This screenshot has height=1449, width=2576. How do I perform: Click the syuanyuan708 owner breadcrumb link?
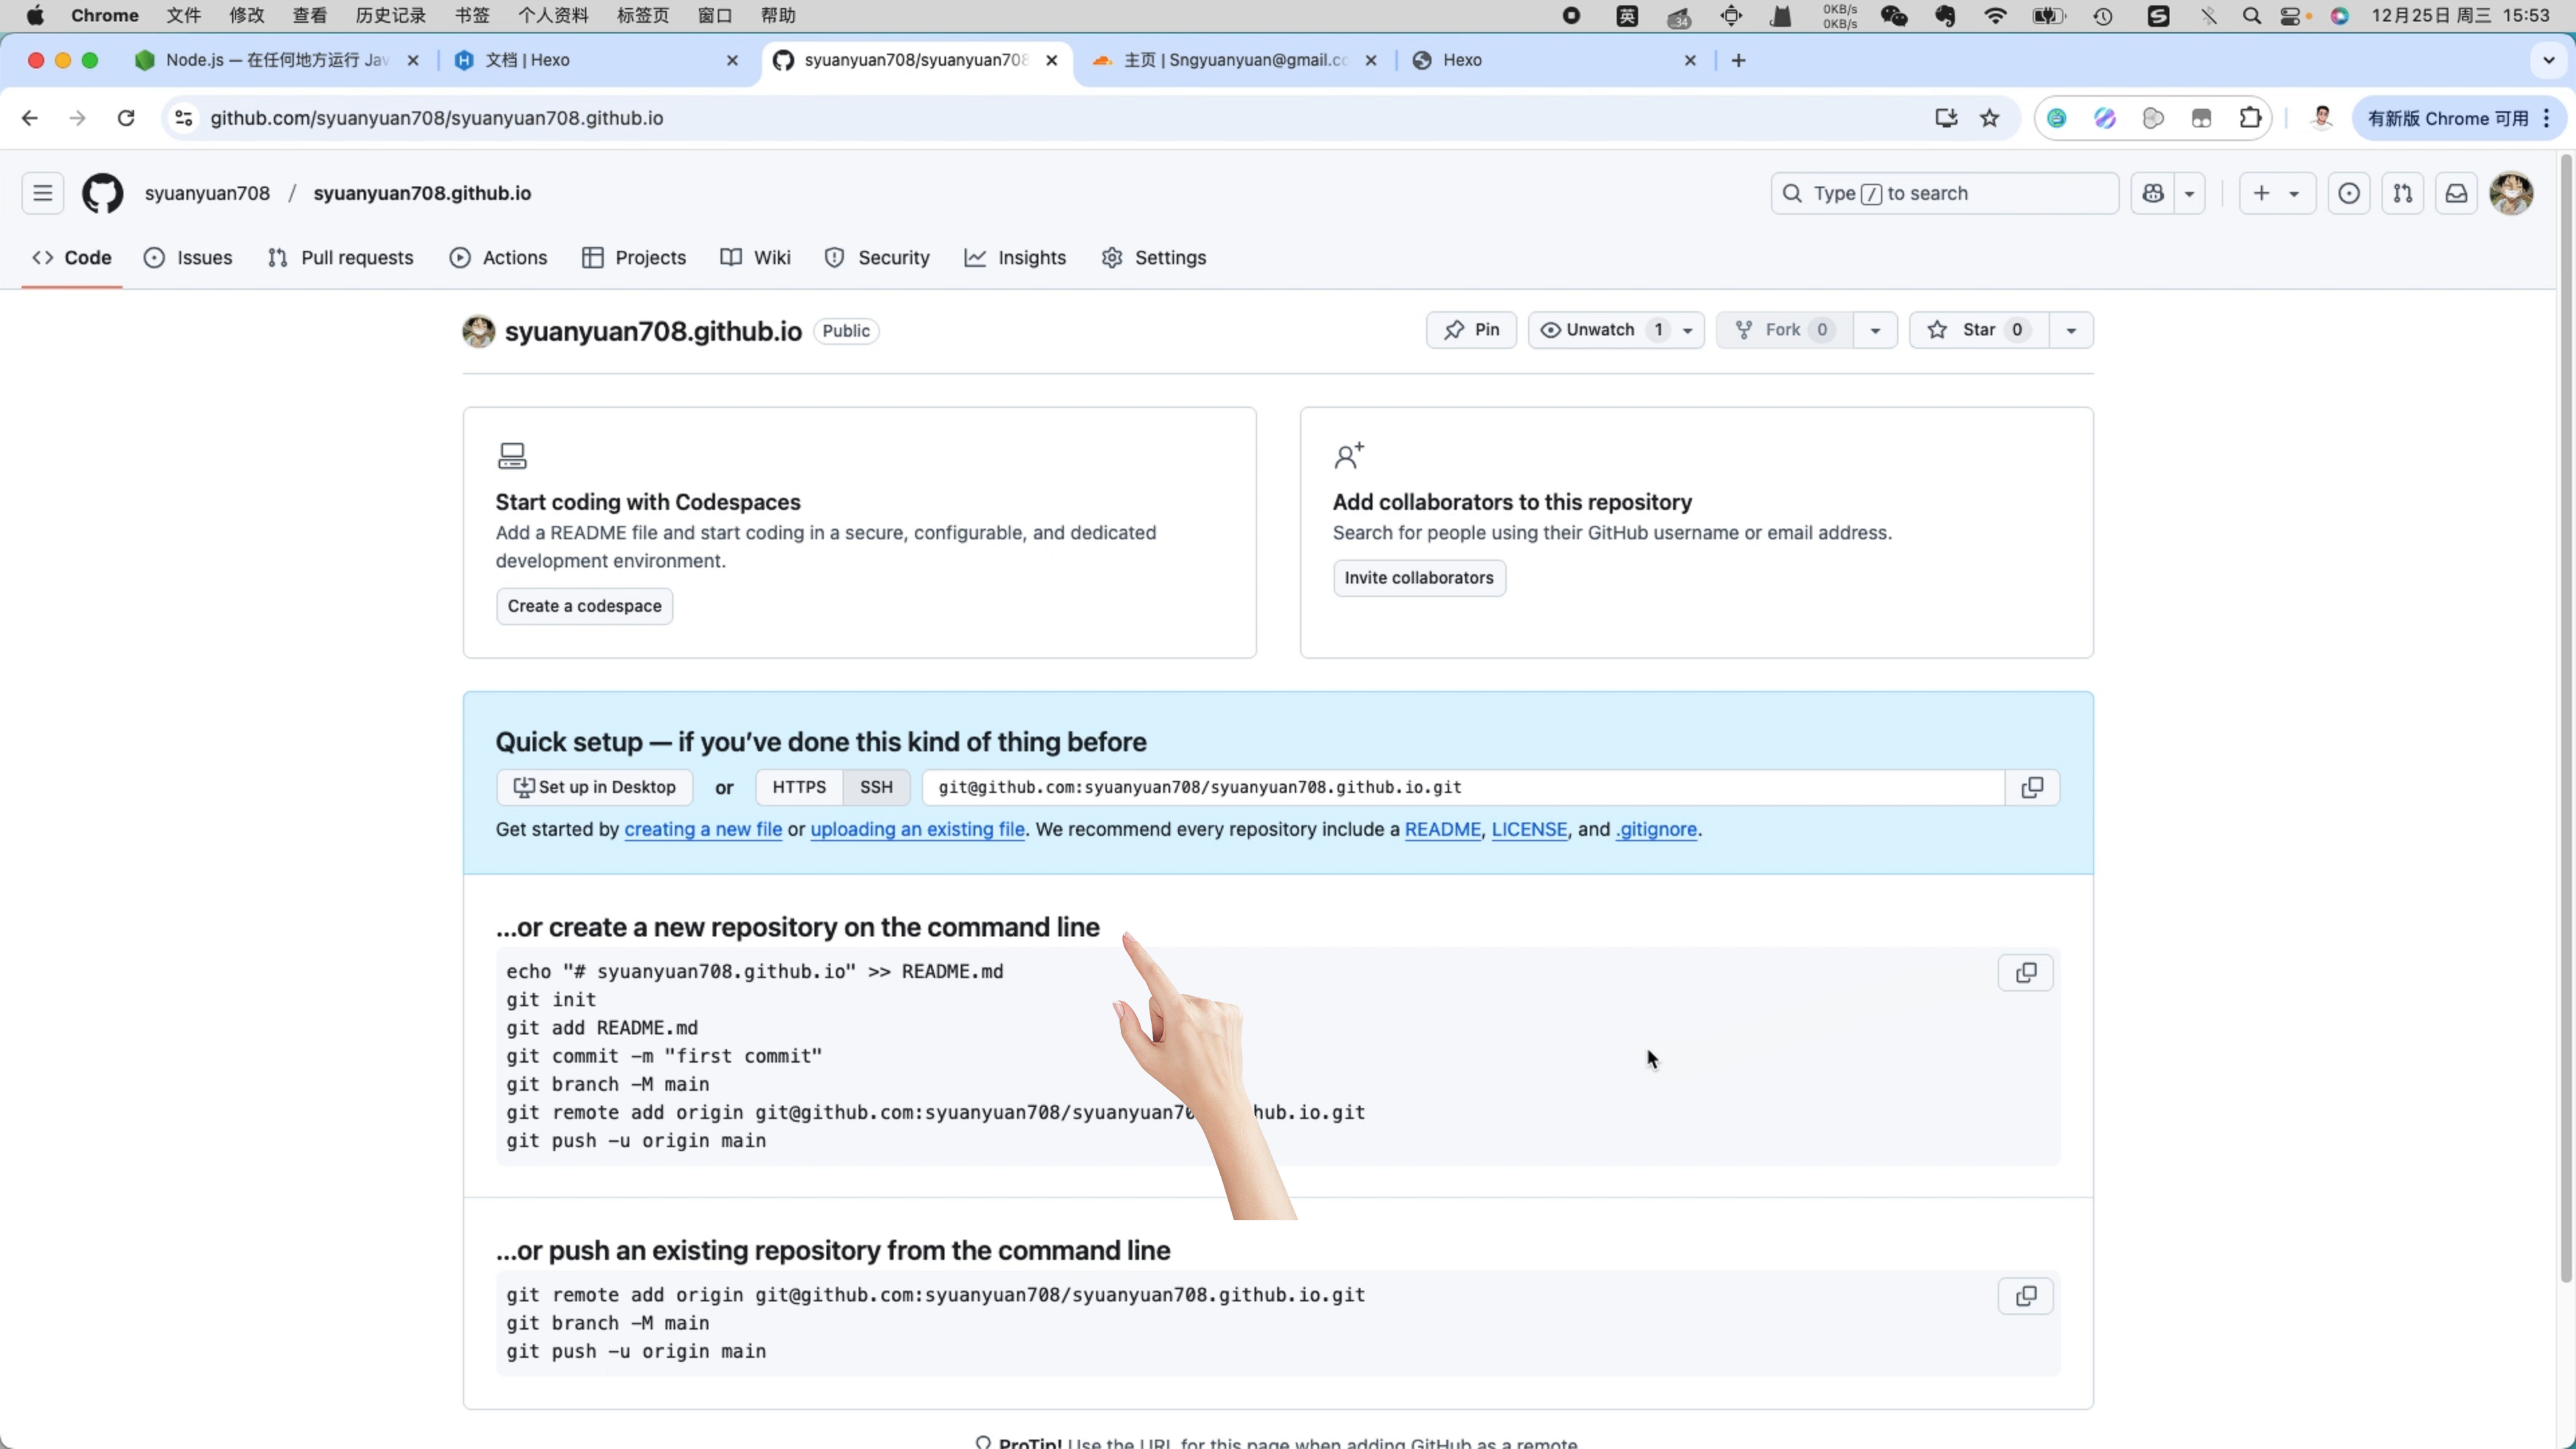pyautogui.click(x=207, y=193)
